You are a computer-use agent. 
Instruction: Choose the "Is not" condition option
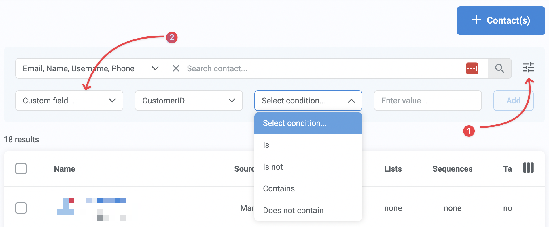(x=273, y=167)
